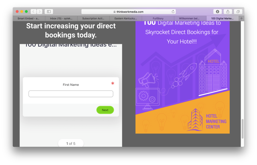The image size is (257, 165).
Task: Click the First Name input field
Action: click(x=71, y=94)
